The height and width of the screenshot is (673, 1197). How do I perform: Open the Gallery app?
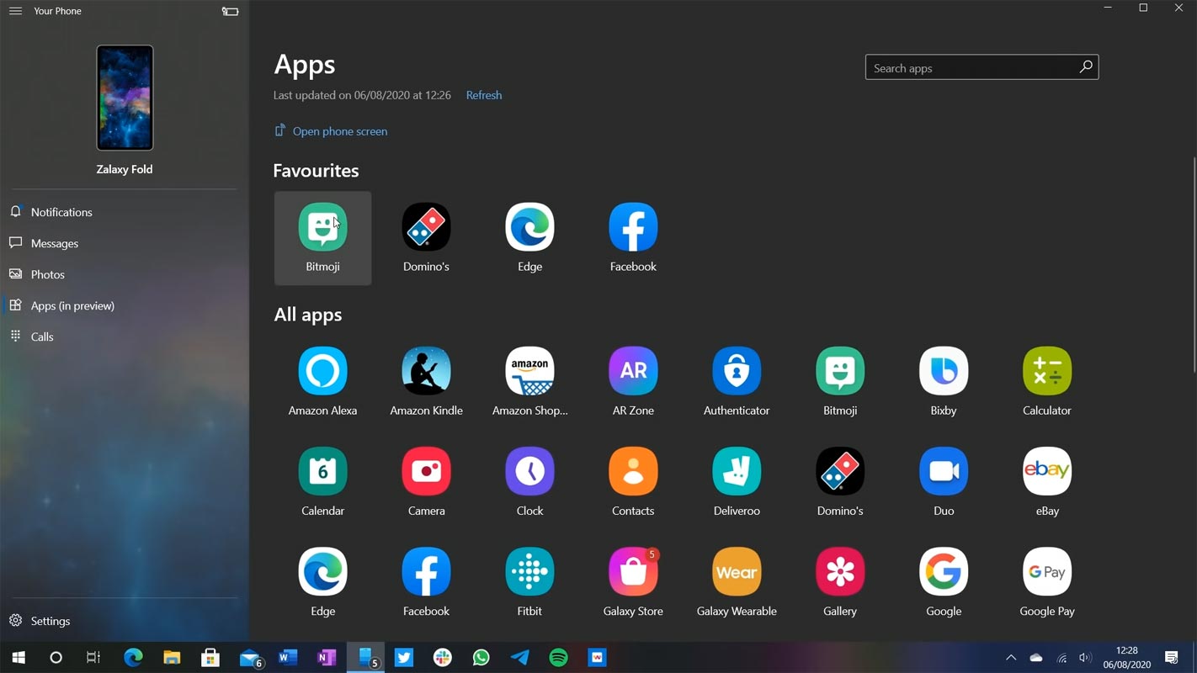pyautogui.click(x=840, y=581)
